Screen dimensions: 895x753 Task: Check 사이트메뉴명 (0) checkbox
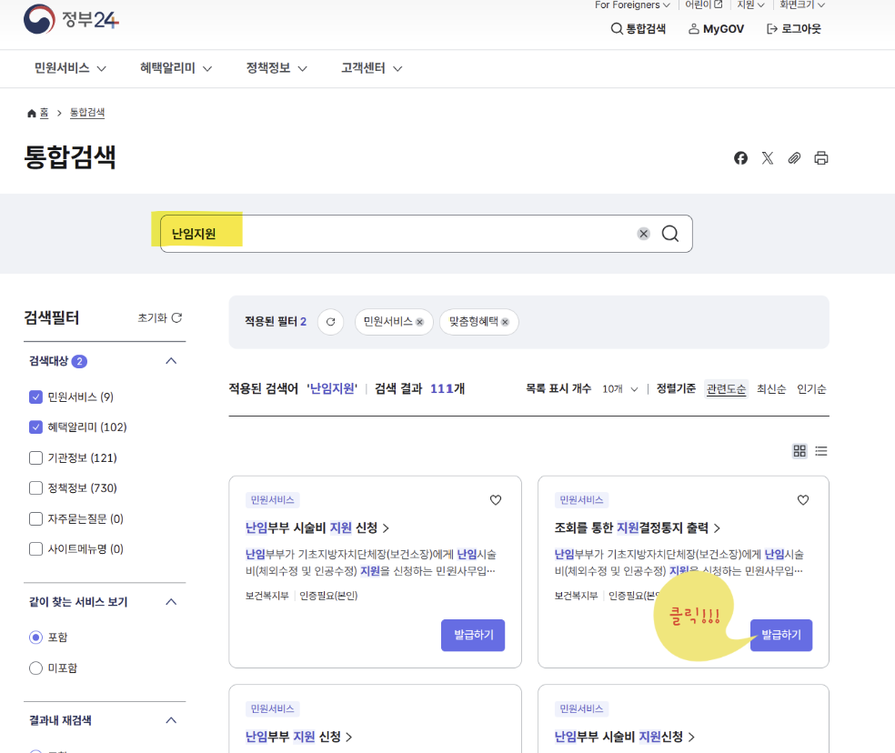pos(35,548)
